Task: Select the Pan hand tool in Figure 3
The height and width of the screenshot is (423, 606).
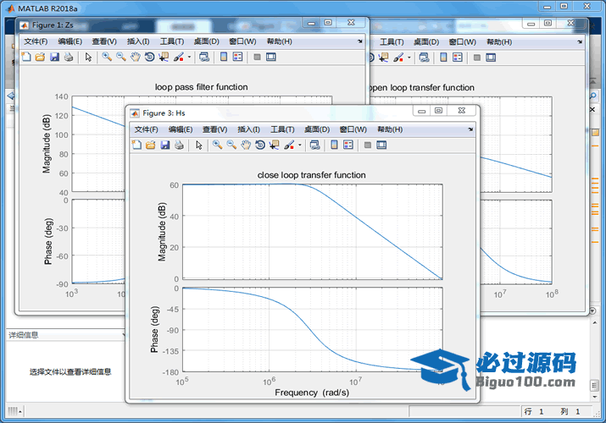Action: coord(246,146)
